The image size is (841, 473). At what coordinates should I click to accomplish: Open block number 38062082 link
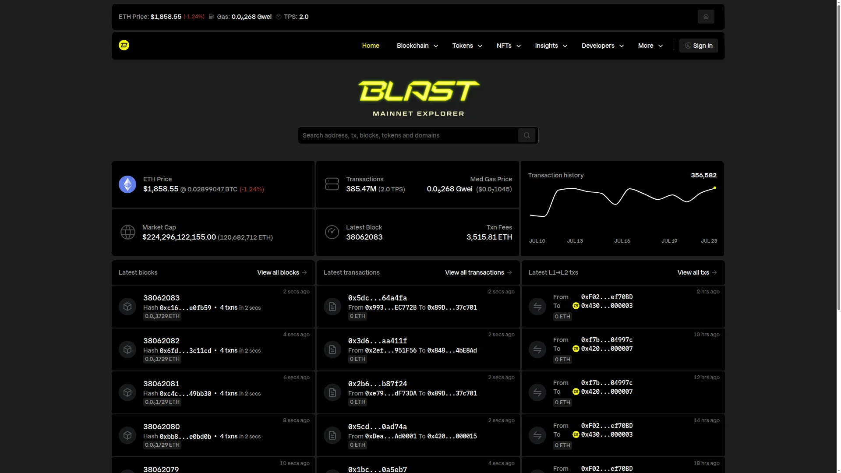[x=161, y=341]
